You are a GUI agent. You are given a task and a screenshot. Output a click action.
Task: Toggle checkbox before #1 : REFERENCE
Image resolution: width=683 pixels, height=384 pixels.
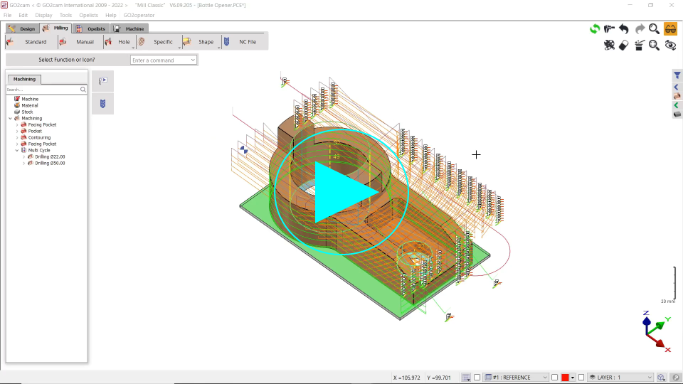pos(477,377)
